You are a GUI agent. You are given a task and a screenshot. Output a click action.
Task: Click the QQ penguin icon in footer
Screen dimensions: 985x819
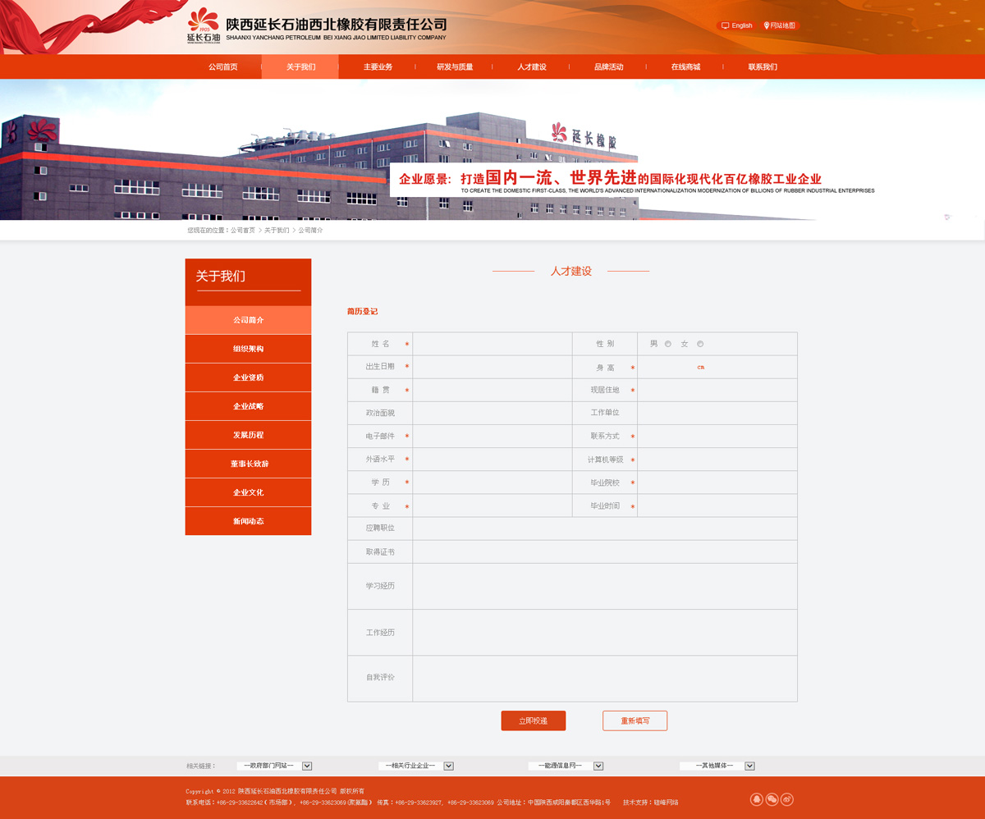point(757,799)
